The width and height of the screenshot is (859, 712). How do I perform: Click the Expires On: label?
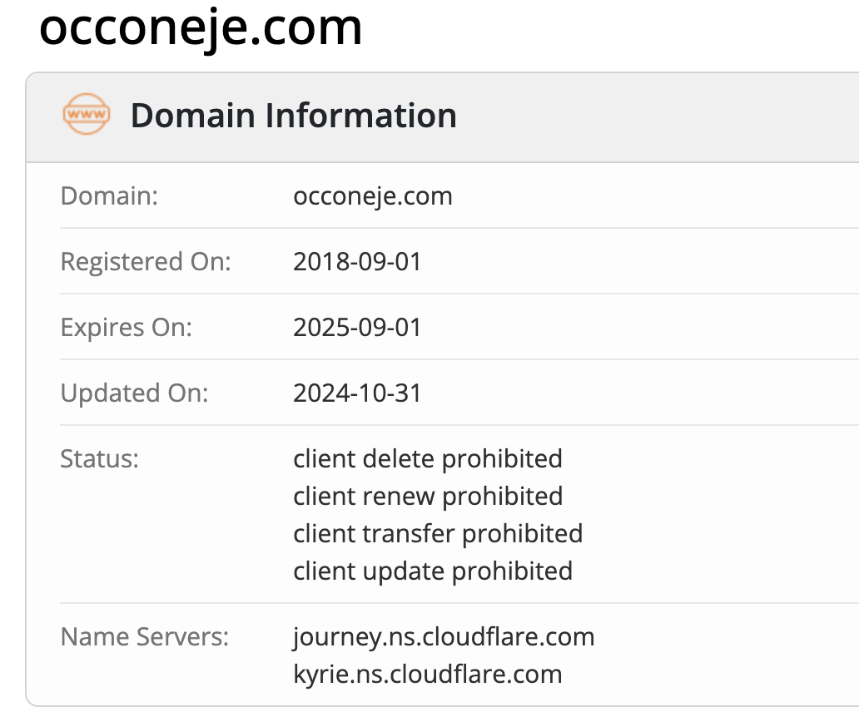click(126, 327)
